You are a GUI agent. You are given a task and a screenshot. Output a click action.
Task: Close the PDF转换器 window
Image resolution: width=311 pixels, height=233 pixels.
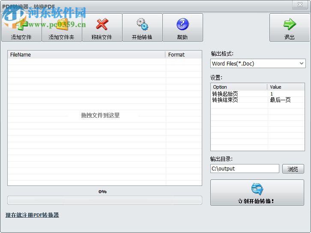pos(300,5)
